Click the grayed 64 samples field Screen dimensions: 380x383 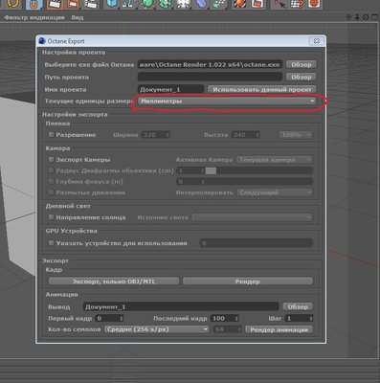[x=225, y=329]
